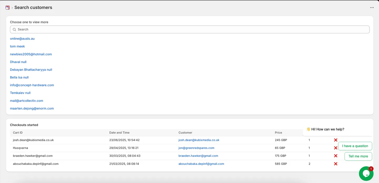Select the "I have a question" chat option
The height and width of the screenshot is (183, 379).
355,146
